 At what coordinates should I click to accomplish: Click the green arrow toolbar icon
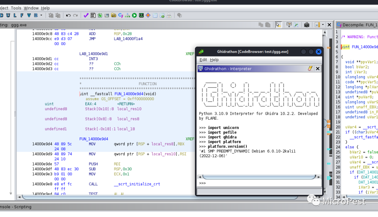(100, 15)
